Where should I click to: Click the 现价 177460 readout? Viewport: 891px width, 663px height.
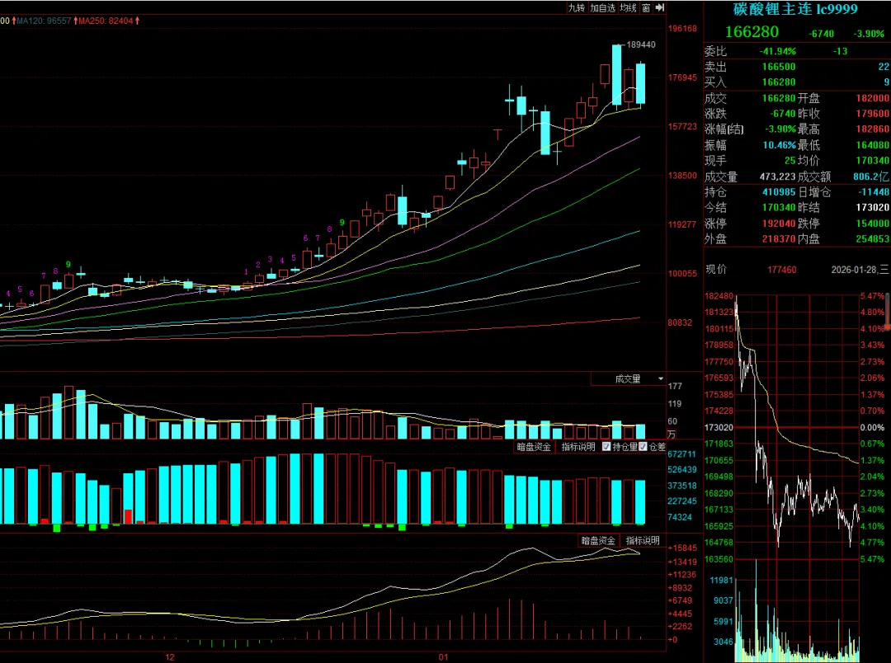tap(782, 270)
